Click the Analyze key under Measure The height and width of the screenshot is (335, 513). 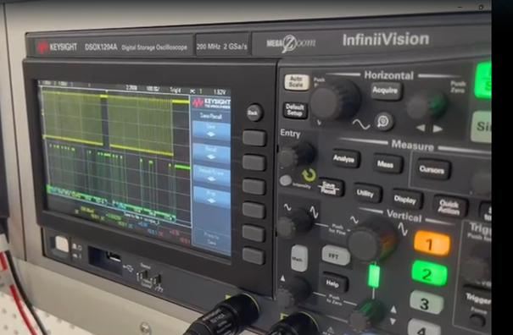(346, 158)
